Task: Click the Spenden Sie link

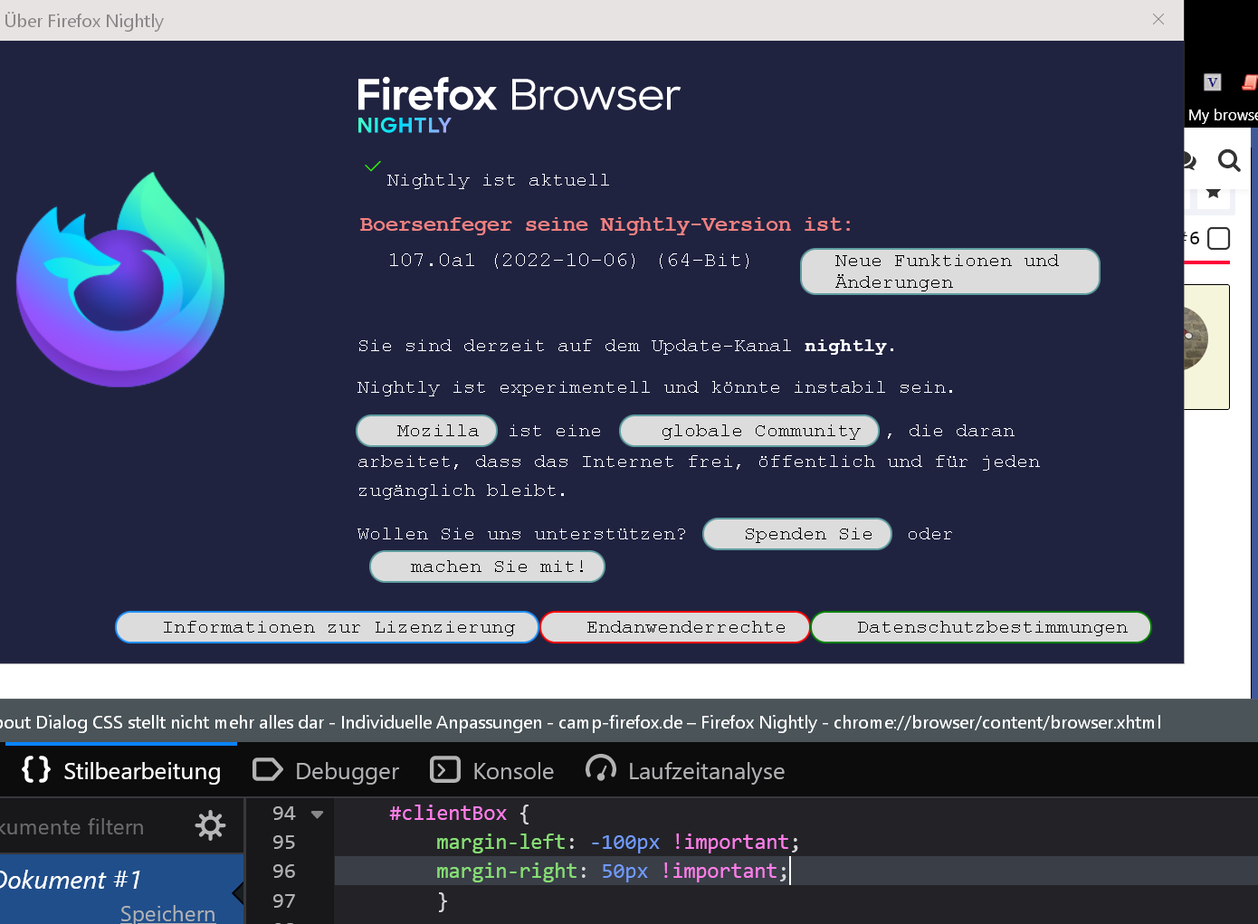Action: [797, 534]
